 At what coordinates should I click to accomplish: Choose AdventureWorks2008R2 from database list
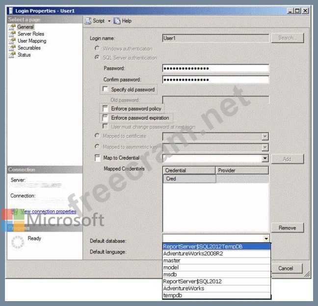216,253
